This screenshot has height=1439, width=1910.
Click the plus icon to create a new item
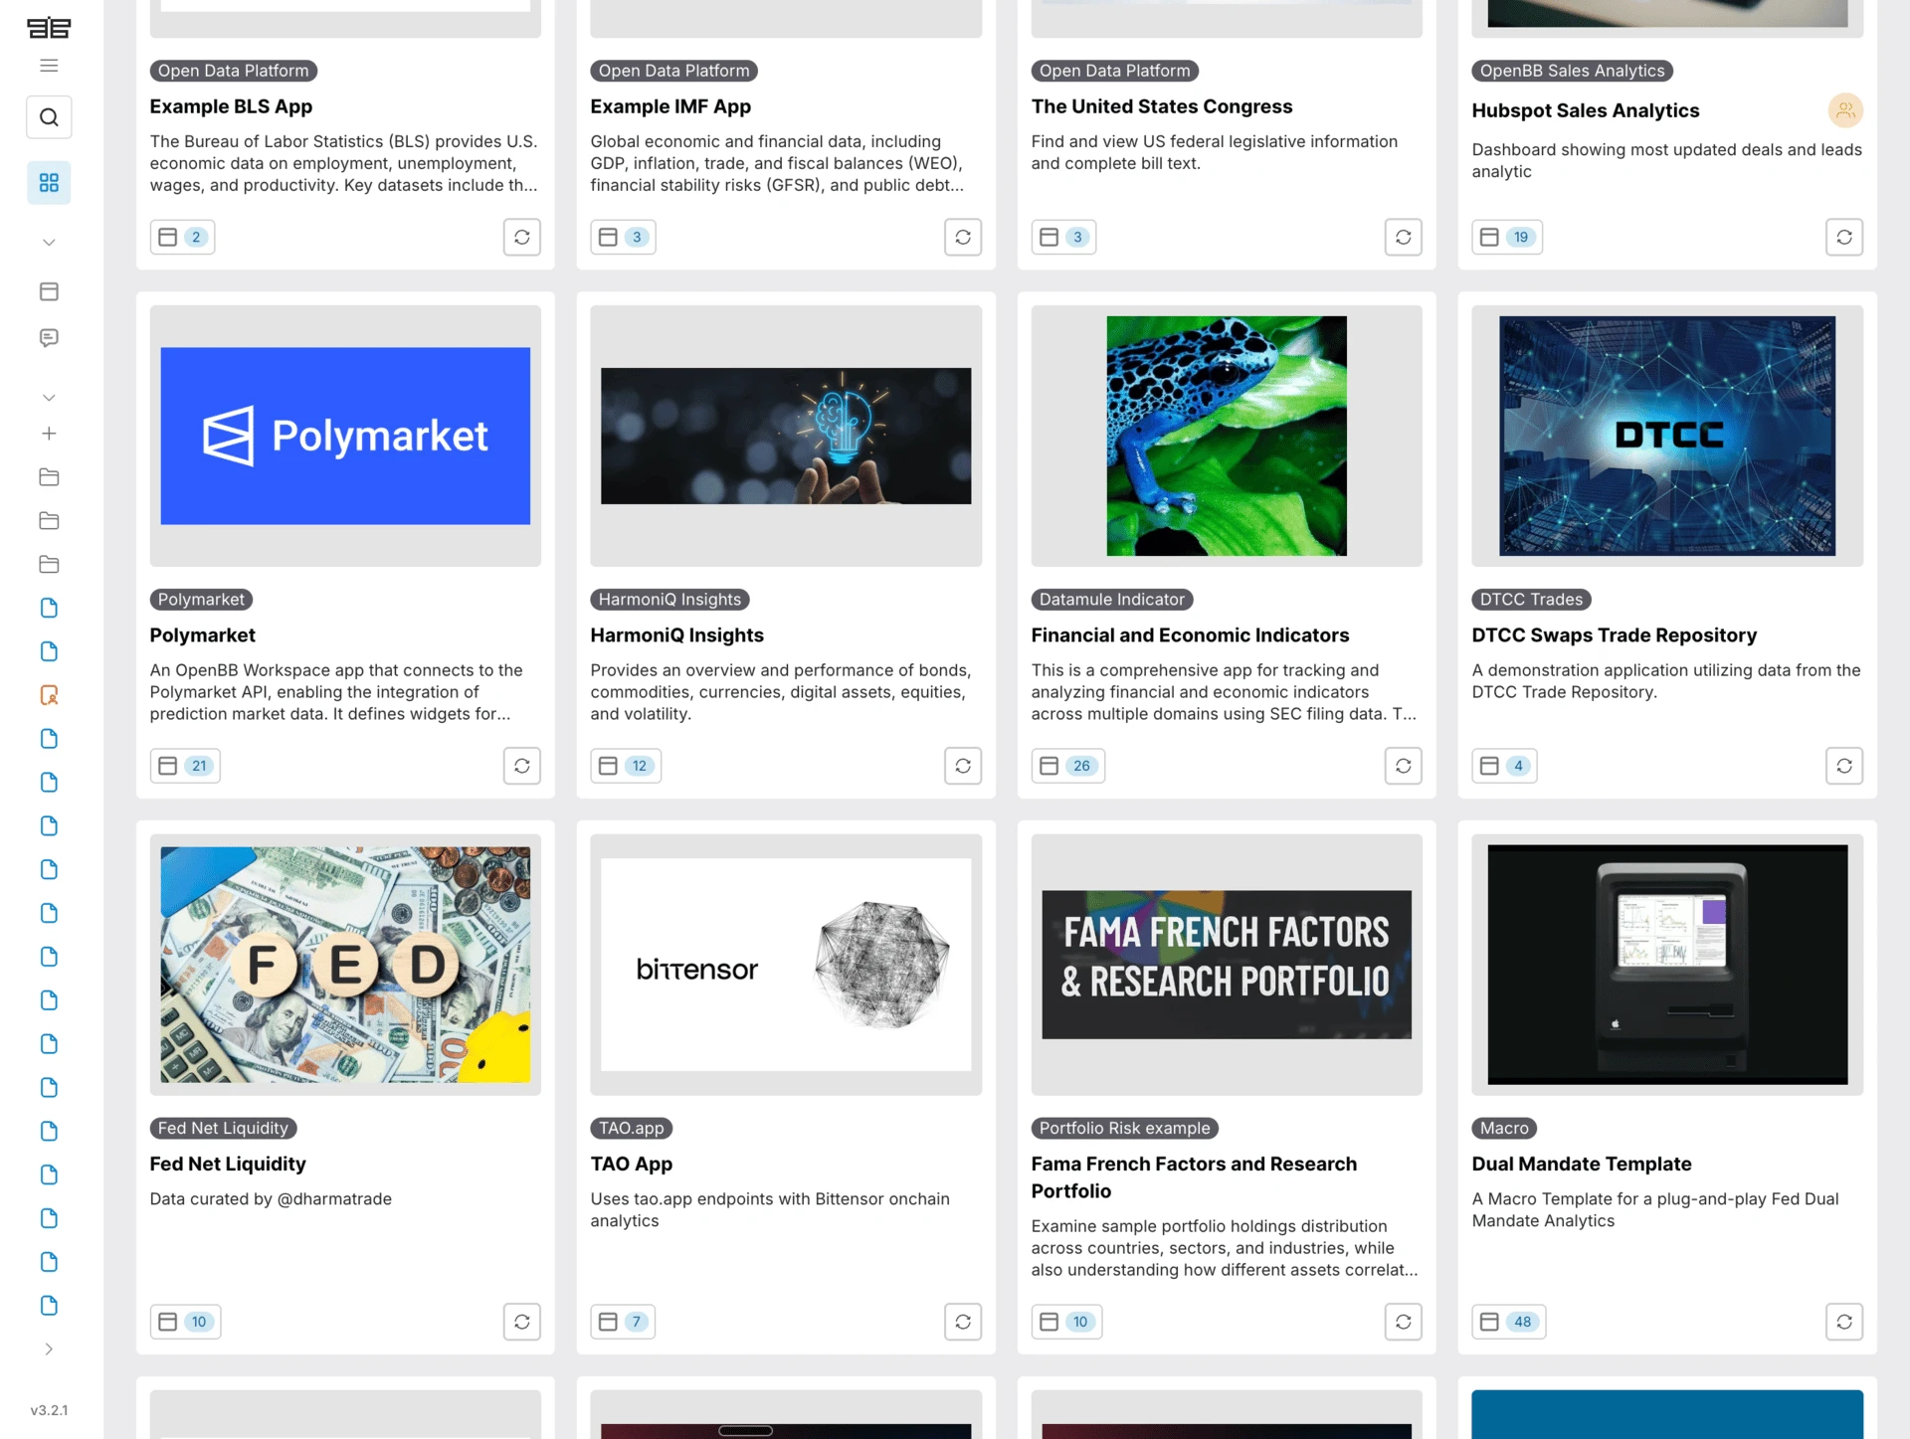49,433
